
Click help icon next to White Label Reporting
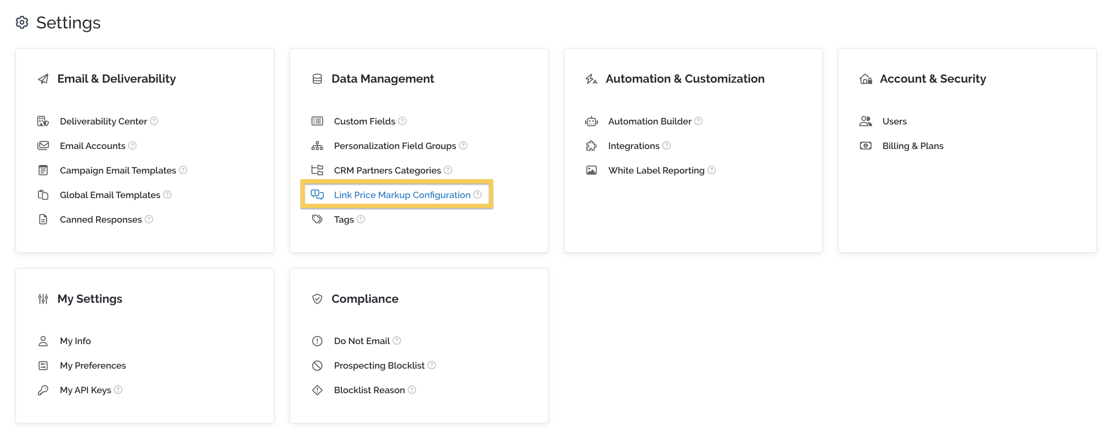click(x=712, y=170)
